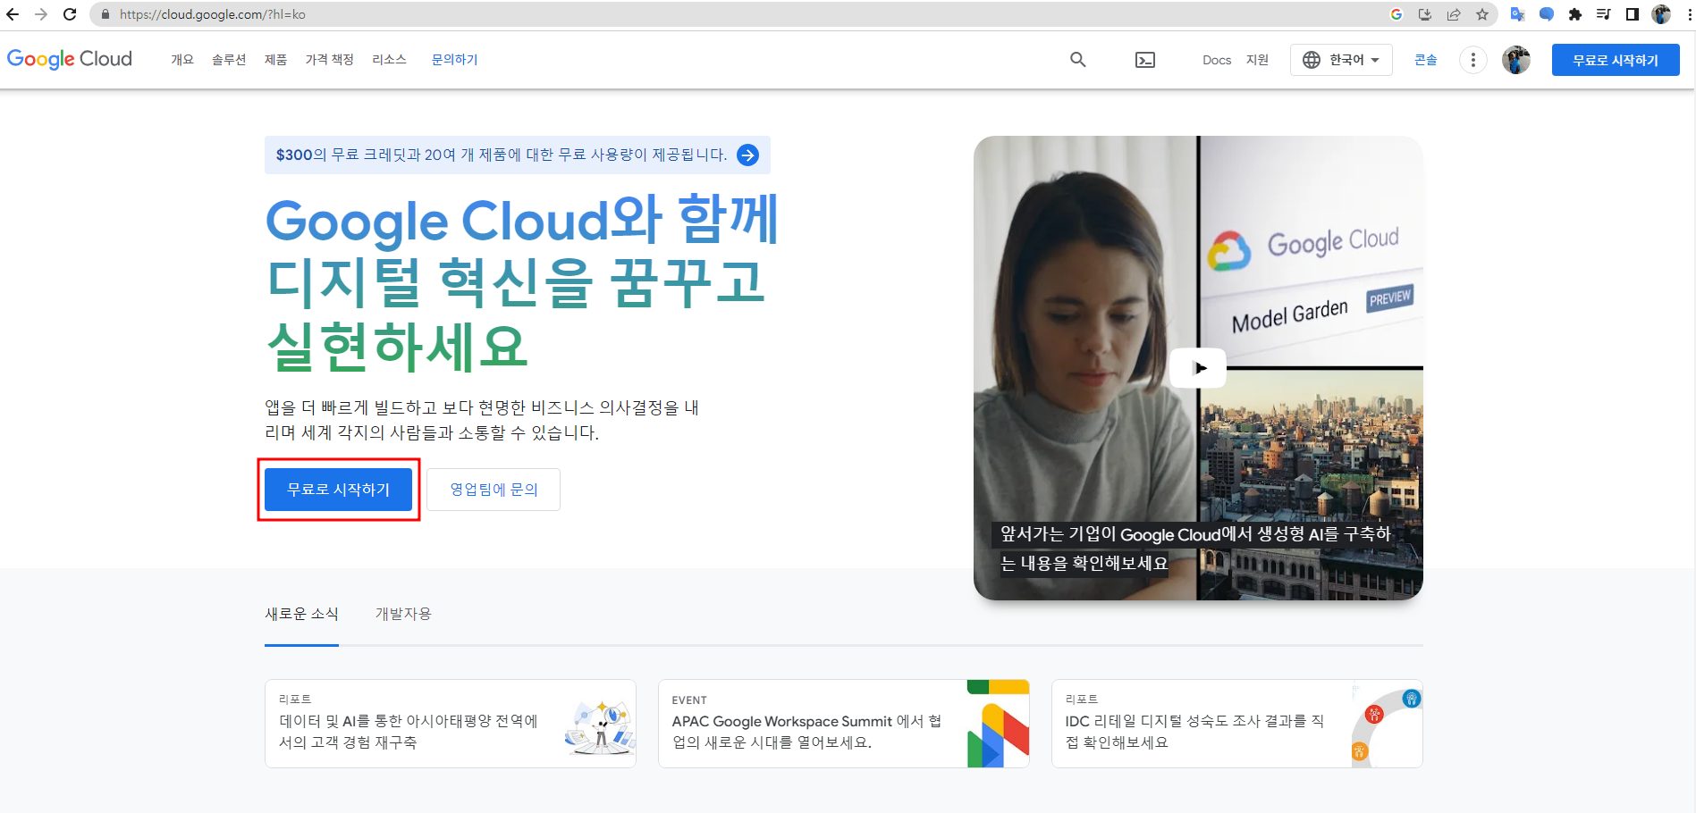
Task: Open the 가격 책정 menu
Action: [x=330, y=60]
